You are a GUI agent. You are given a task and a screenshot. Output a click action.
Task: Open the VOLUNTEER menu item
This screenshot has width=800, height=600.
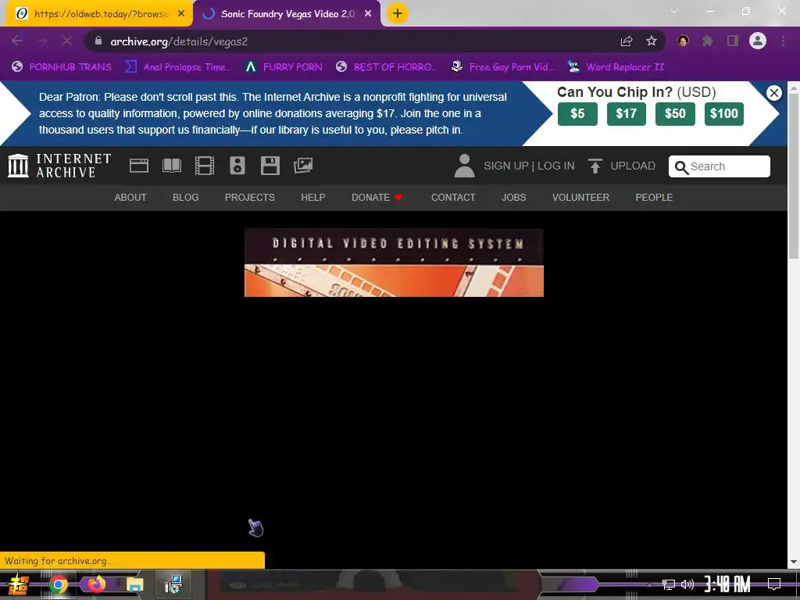tap(580, 198)
